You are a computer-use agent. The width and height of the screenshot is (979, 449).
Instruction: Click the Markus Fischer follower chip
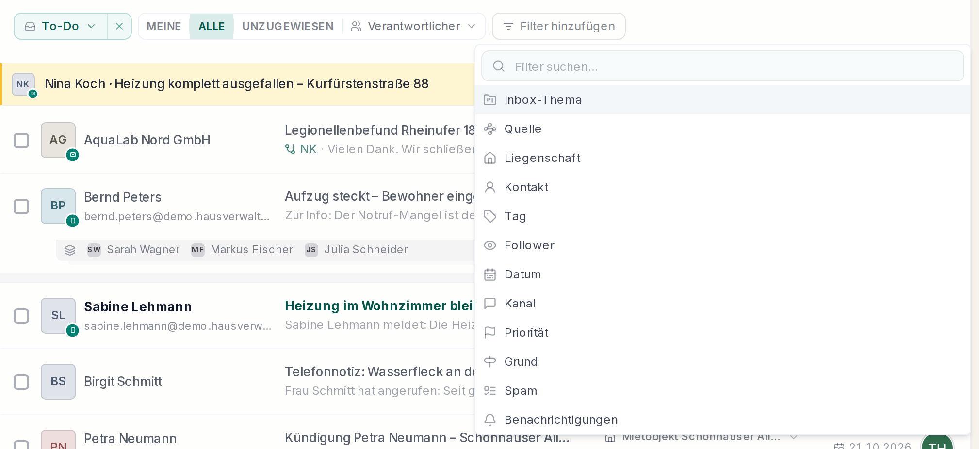coord(242,250)
